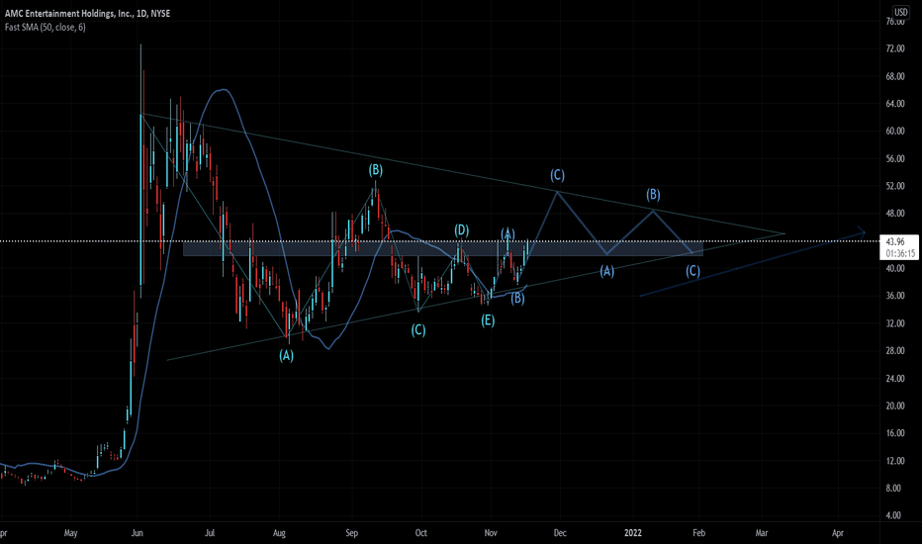Select the projected (C) label above December peak
Screen dimensions: 922x544
click(x=557, y=175)
